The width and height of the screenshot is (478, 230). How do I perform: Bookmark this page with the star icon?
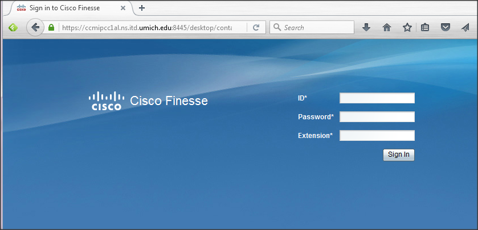(407, 28)
